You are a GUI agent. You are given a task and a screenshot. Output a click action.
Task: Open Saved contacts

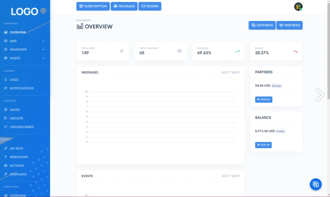(x=15, y=110)
